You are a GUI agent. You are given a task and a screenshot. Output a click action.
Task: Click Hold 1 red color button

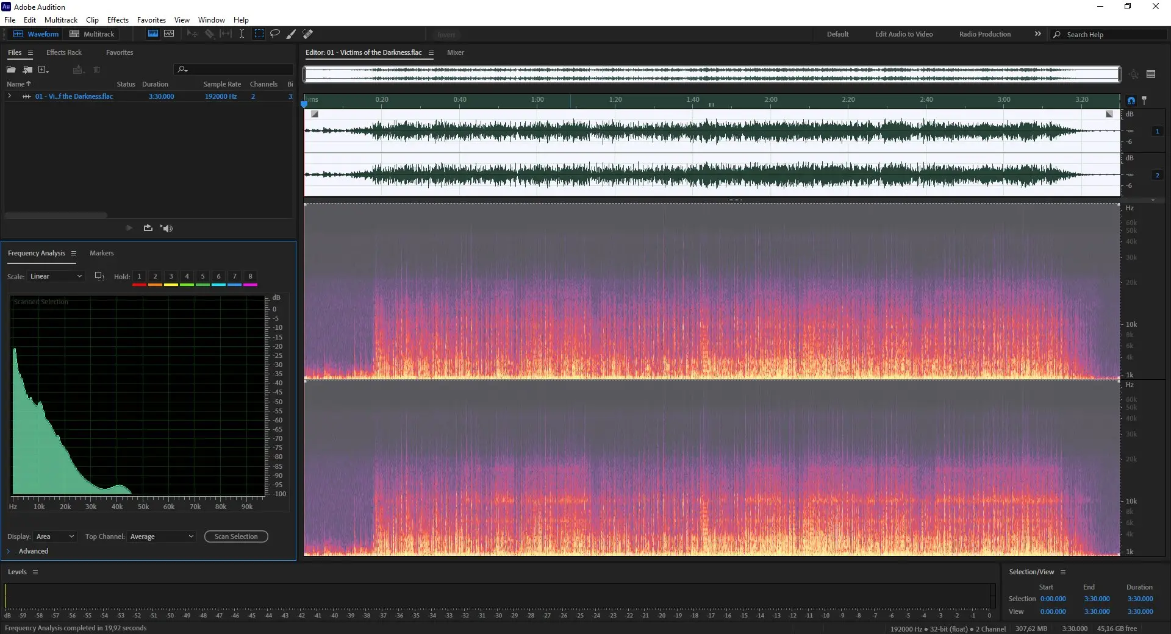(139, 277)
